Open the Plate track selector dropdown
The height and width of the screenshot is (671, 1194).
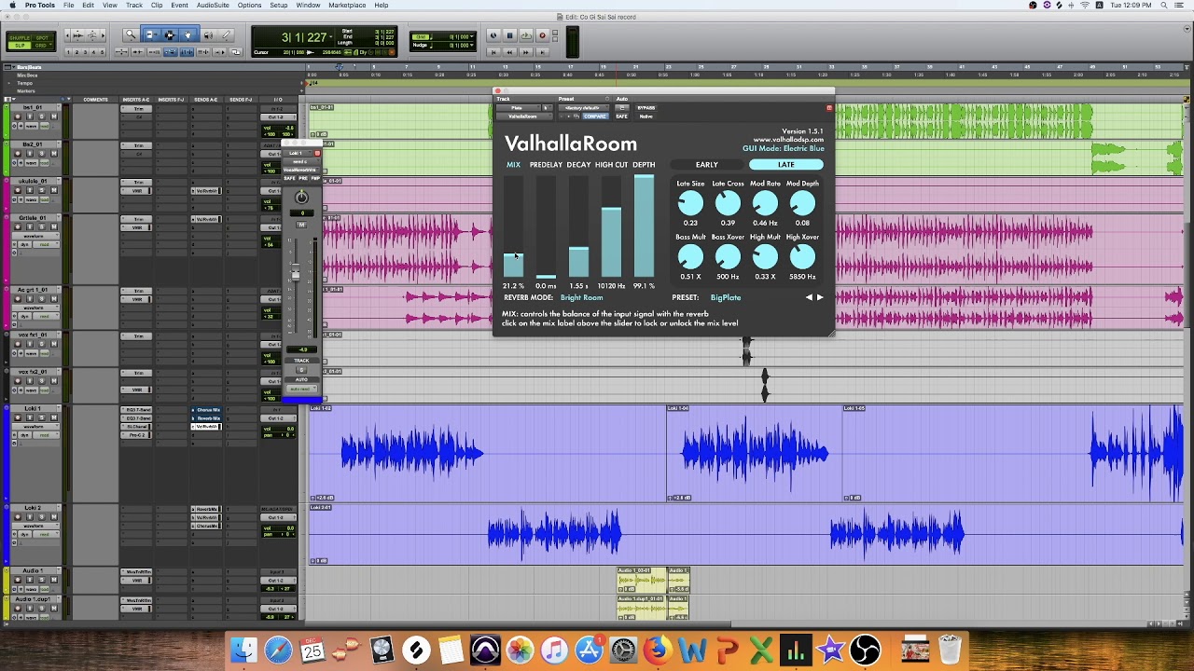(x=517, y=107)
